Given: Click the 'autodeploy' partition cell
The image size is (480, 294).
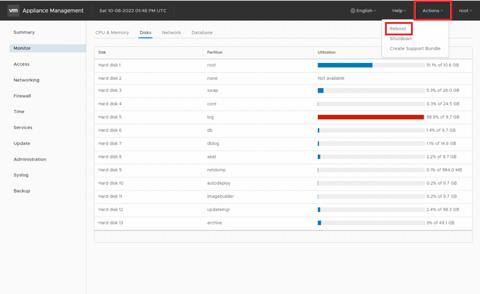Looking at the screenshot, I should pyautogui.click(x=219, y=183).
